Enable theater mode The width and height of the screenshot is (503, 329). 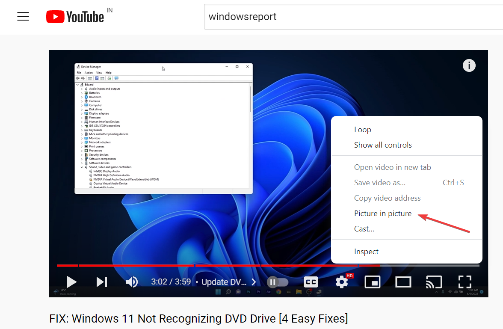click(403, 282)
